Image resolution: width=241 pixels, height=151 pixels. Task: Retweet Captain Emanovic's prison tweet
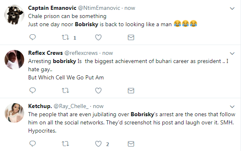pyautogui.click(x=66, y=37)
